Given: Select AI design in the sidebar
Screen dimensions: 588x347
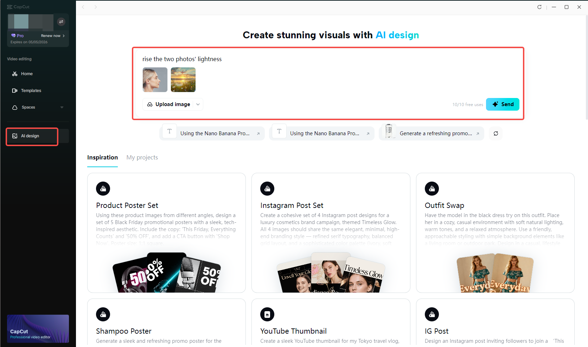Looking at the screenshot, I should pos(32,136).
